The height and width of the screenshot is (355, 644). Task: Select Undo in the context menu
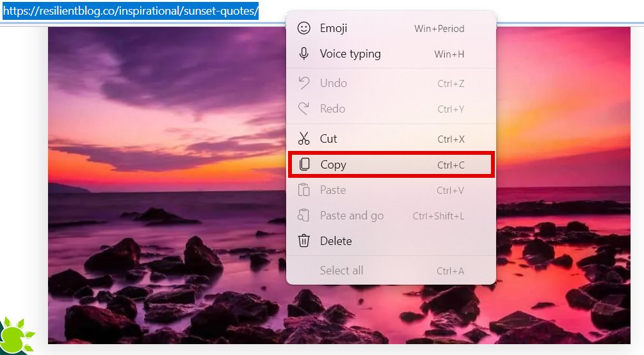click(391, 83)
